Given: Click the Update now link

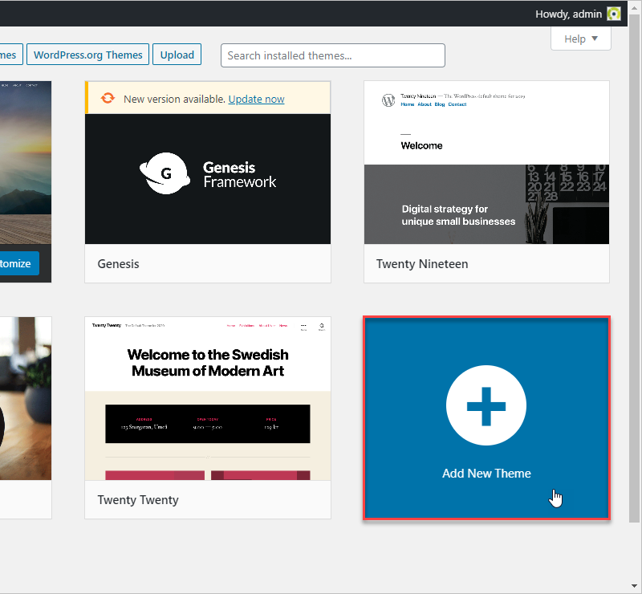Looking at the screenshot, I should 256,100.
